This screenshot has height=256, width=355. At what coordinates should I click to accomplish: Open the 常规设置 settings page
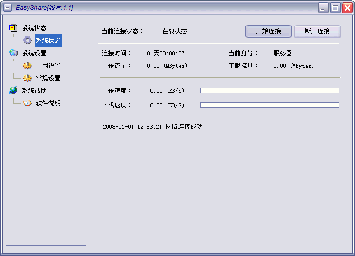(48, 78)
